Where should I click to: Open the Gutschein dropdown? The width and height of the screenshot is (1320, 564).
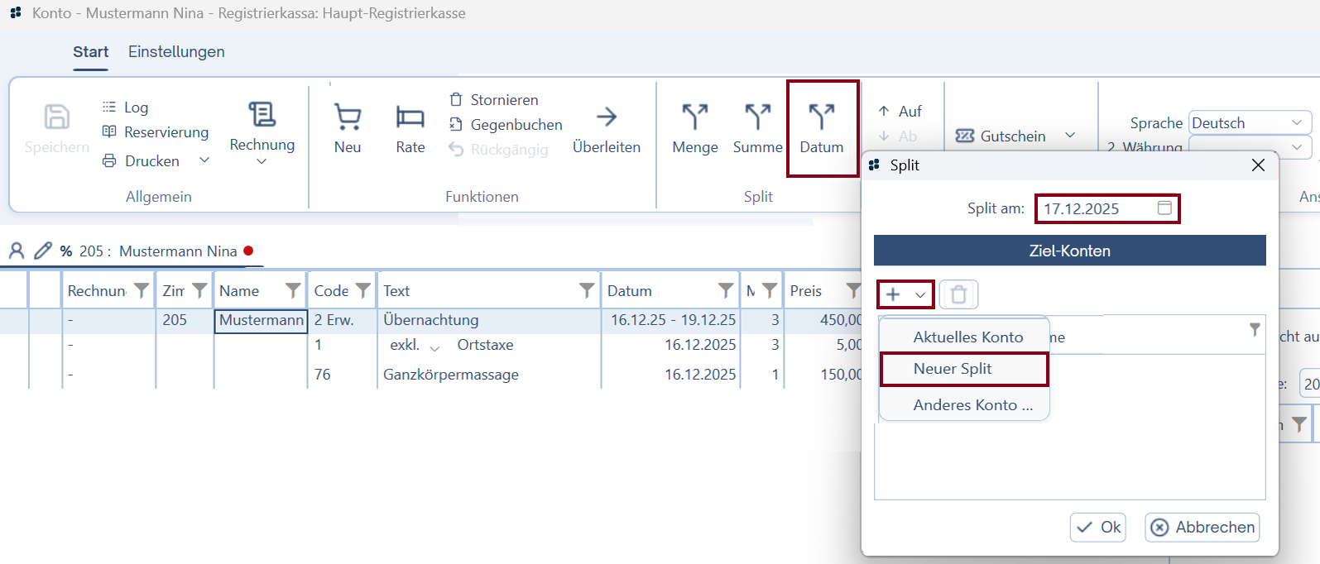click(1070, 136)
